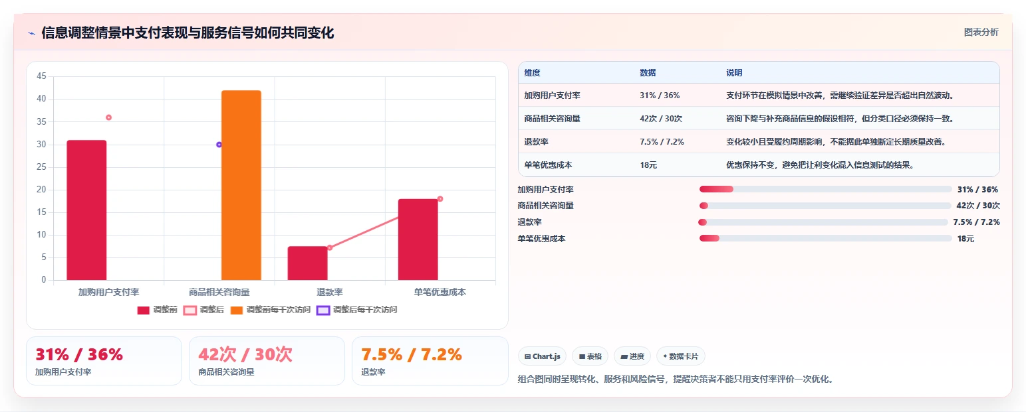Click the 数据 table column header

[648, 72]
